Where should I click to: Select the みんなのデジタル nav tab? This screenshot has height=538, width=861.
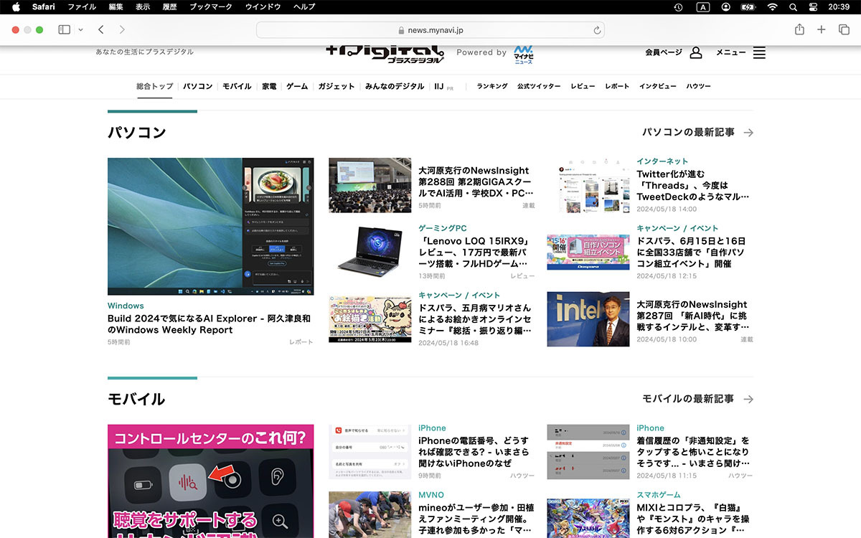tap(395, 86)
